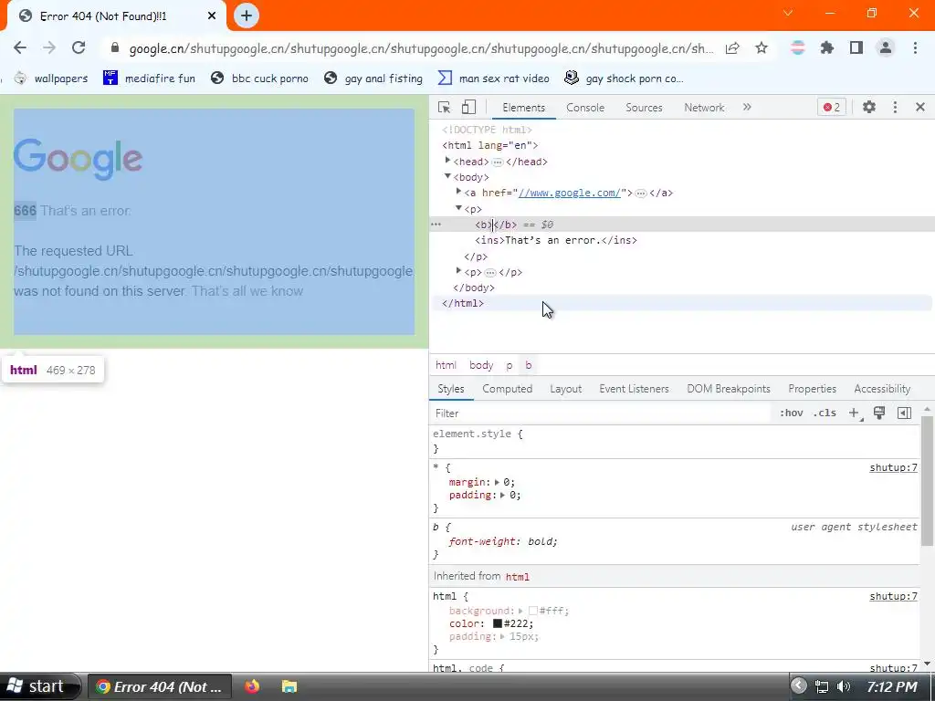Toggle the :hov element state button
This screenshot has height=701, width=935.
pyautogui.click(x=792, y=413)
